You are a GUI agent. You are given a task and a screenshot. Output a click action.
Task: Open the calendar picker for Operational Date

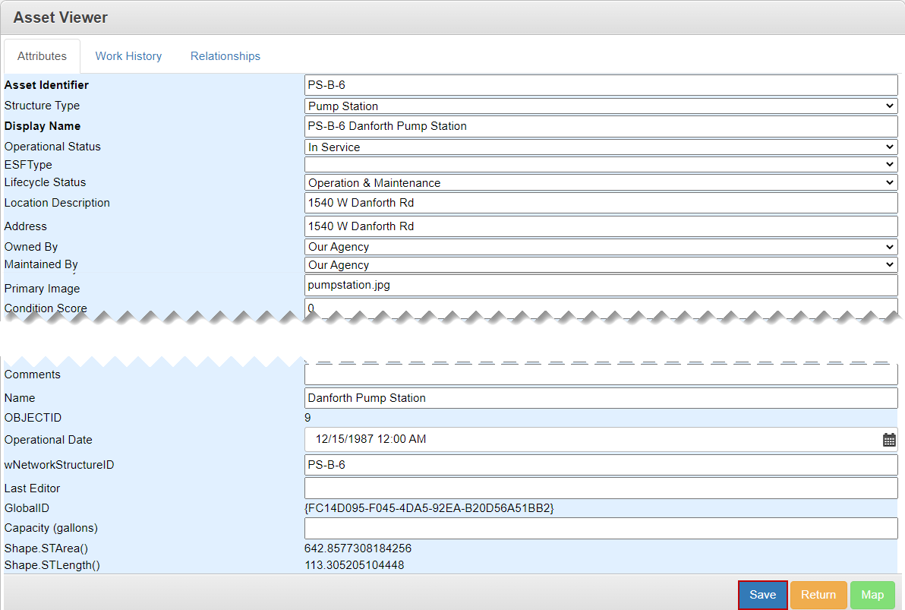click(x=889, y=440)
